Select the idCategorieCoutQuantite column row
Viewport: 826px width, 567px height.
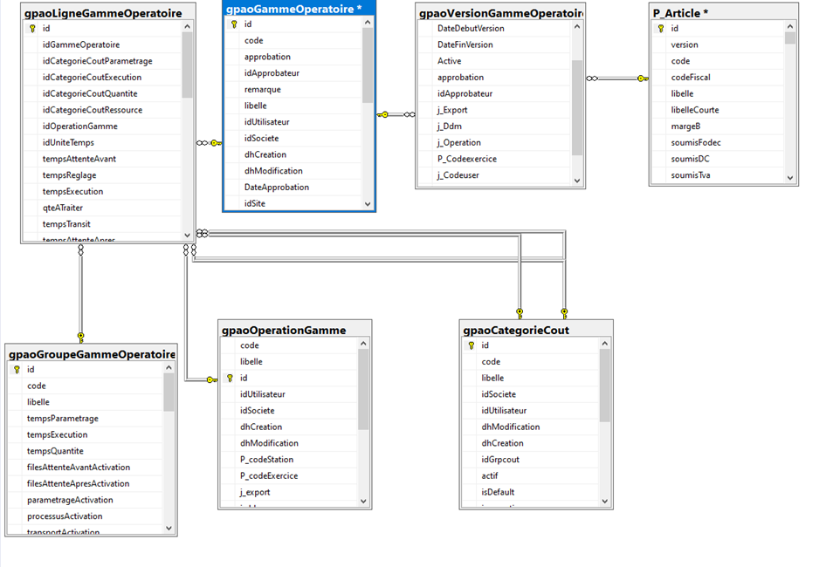[90, 93]
